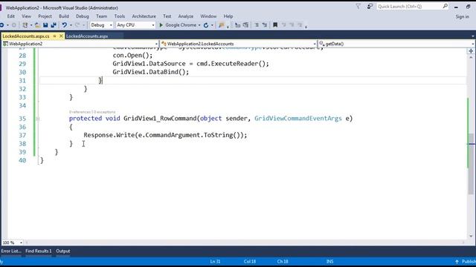Viewport: 476px width, 267px height.
Task: Collapse the GridView1_RowCommand method outline
Action: point(38,119)
